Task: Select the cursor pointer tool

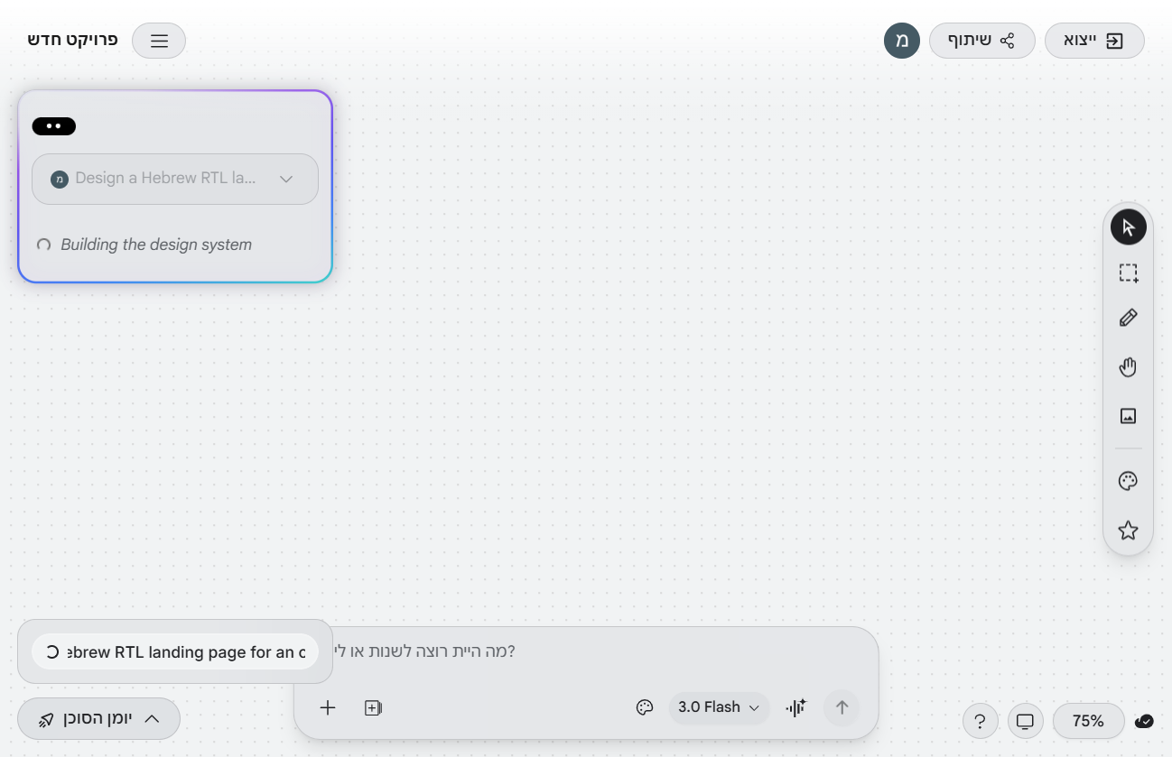Action: 1128,226
